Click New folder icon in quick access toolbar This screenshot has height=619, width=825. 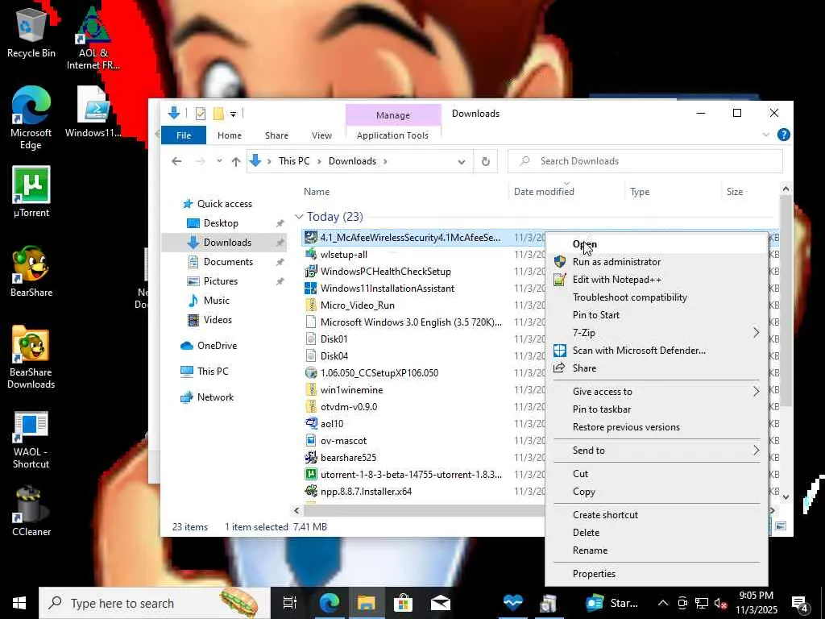[x=218, y=113]
